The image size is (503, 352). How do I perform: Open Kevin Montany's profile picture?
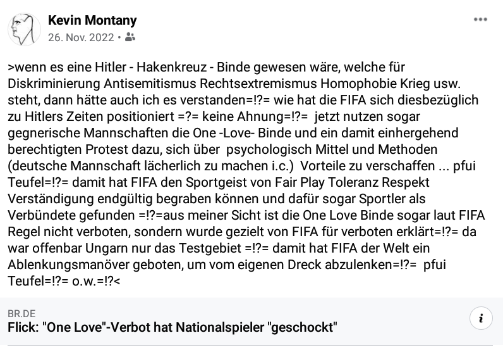[24, 29]
